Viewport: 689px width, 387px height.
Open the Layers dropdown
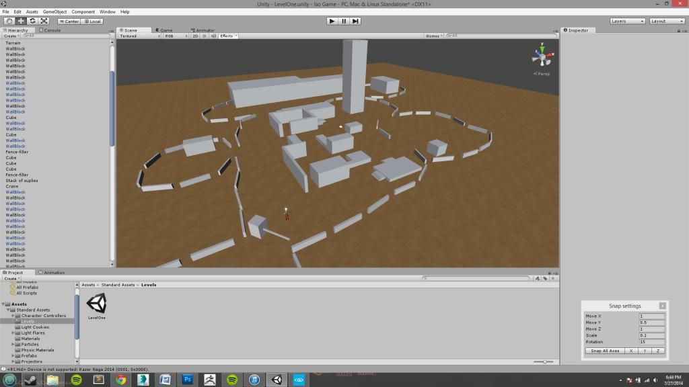pyautogui.click(x=627, y=21)
